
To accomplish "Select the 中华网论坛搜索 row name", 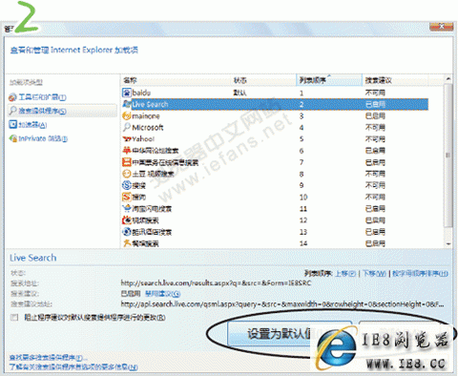I will point(156,151).
